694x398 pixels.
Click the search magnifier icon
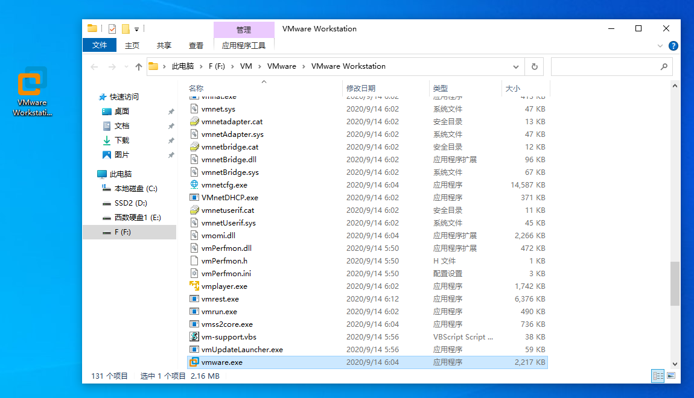click(x=664, y=67)
